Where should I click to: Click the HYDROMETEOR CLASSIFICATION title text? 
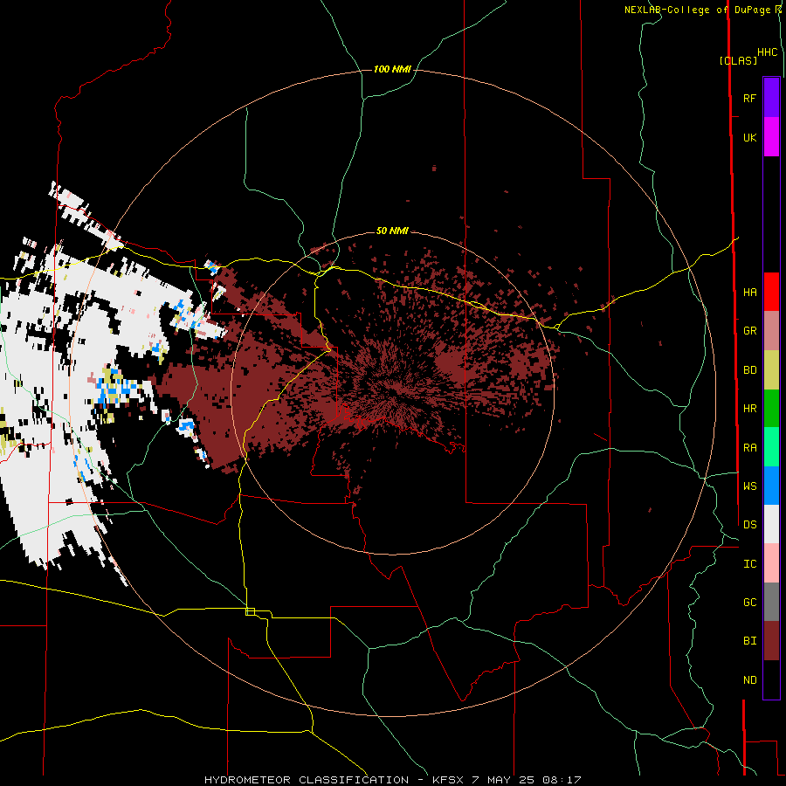tap(307, 780)
